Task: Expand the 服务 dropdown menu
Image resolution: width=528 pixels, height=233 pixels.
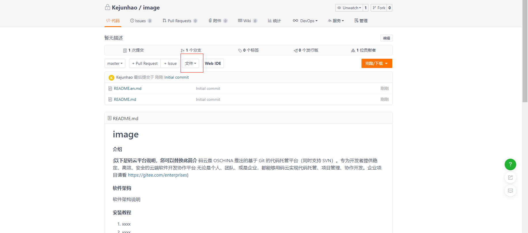Action: (336, 21)
